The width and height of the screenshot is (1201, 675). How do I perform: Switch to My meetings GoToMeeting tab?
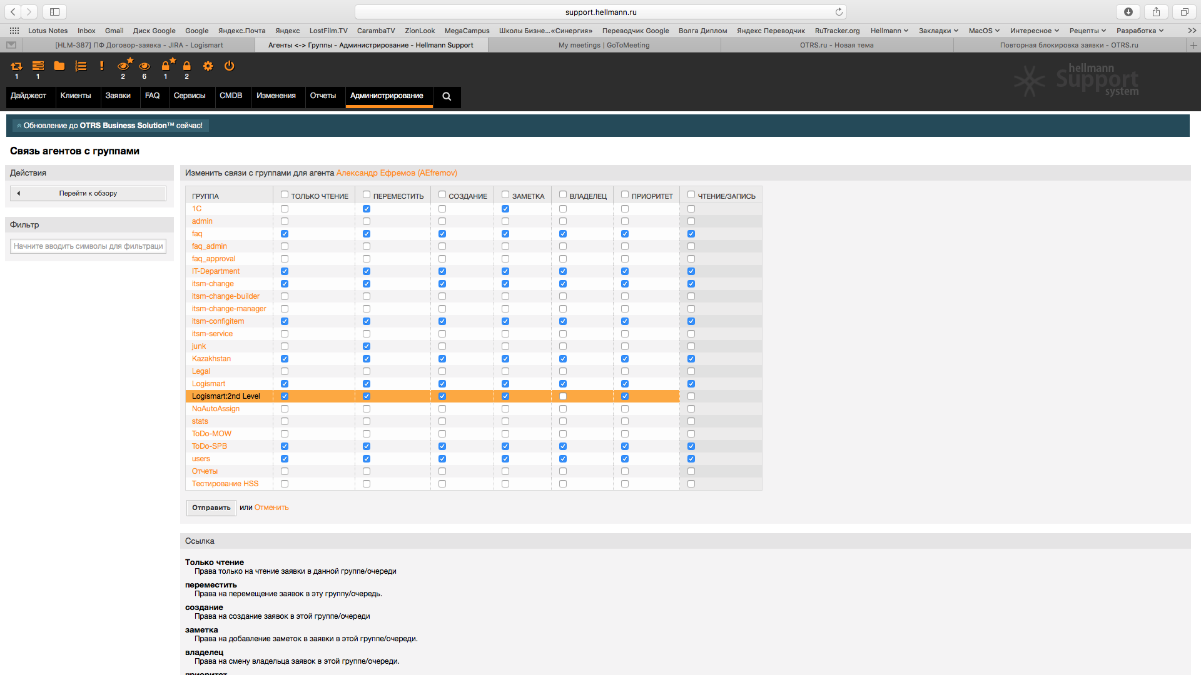pos(604,45)
